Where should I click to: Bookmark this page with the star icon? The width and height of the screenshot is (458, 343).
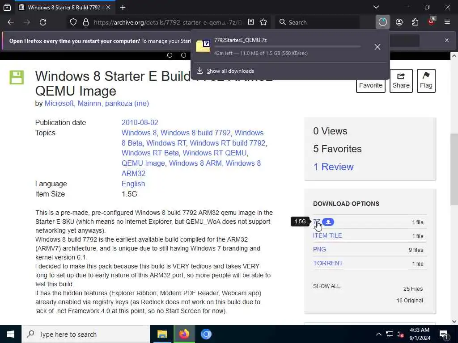tap(263, 22)
